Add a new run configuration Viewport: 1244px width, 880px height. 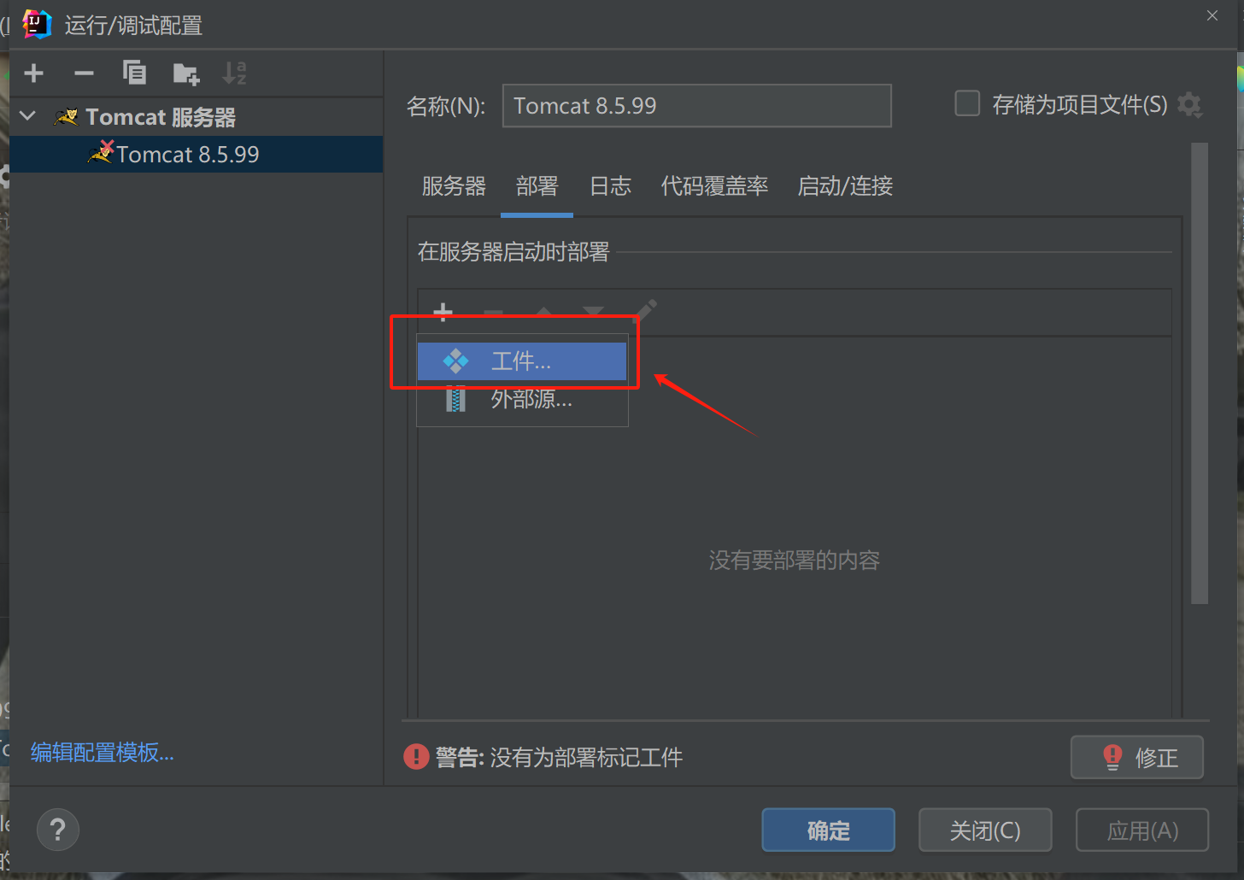coord(34,73)
